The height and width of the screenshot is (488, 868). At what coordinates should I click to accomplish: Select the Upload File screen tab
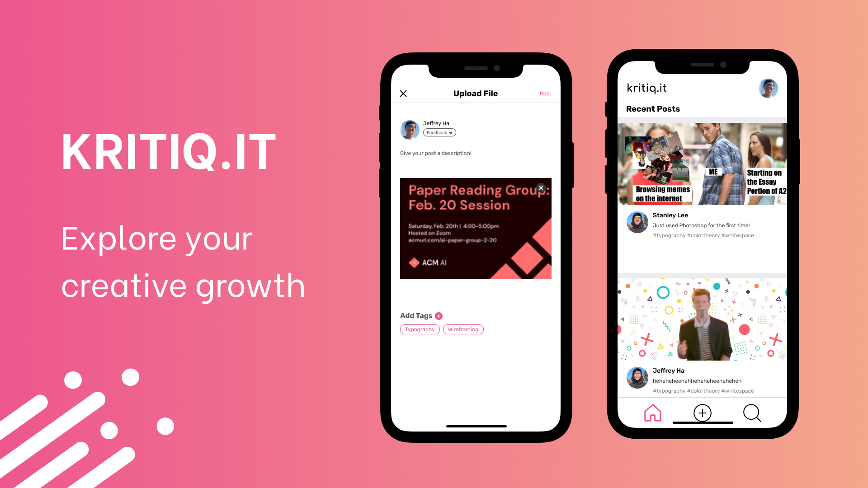tap(475, 94)
